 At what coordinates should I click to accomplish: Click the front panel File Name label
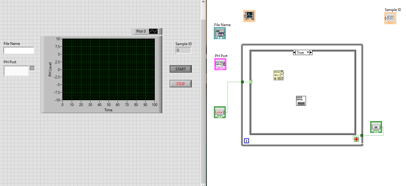[x=12, y=44]
